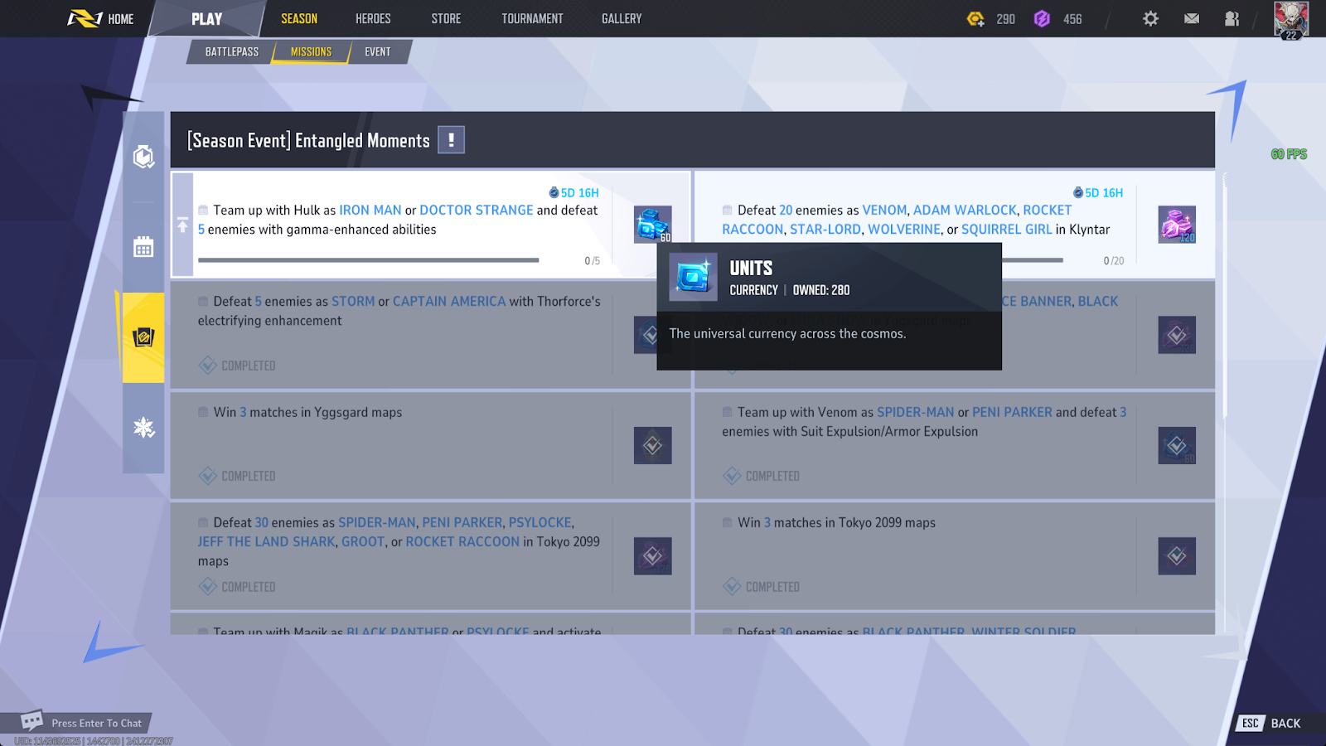1326x746 pixels.
Task: Click the DOCTOR STRANGE hero link
Action: [477, 210]
